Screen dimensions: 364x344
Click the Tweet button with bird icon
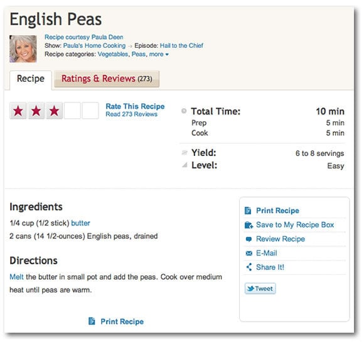click(x=260, y=289)
